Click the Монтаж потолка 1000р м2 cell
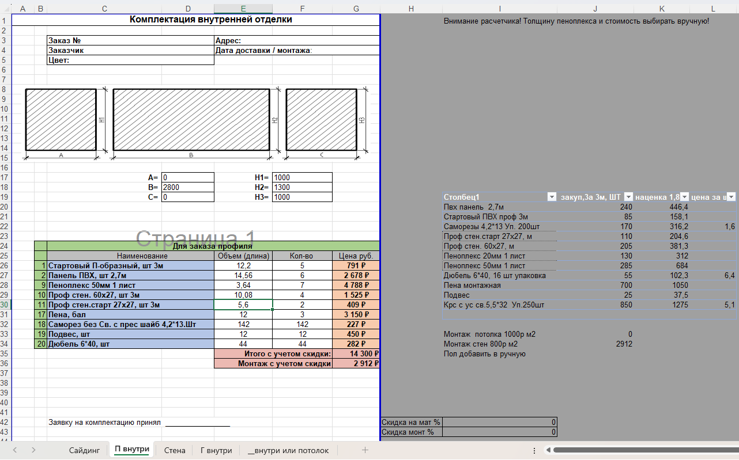The width and height of the screenshot is (739, 460). (499, 334)
